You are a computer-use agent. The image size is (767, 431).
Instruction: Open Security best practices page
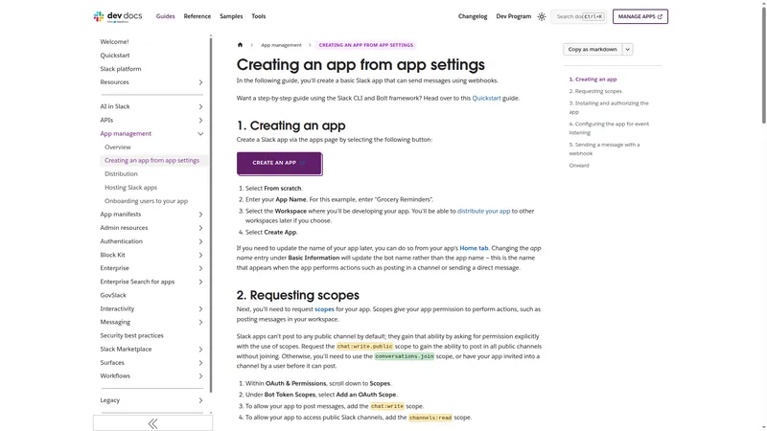pos(131,336)
